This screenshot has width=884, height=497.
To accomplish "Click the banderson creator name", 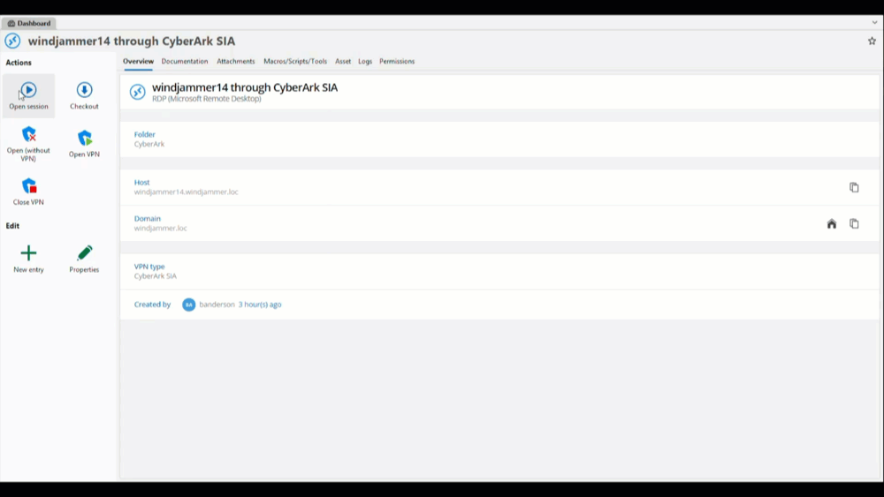I will pyautogui.click(x=217, y=305).
